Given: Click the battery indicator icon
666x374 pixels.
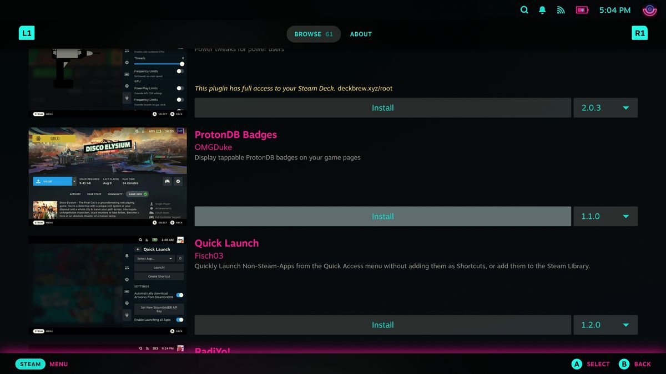Looking at the screenshot, I should click(x=582, y=10).
